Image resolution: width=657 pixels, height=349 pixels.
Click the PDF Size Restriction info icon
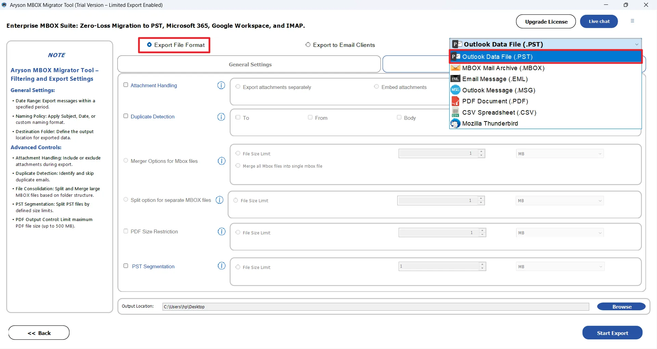(x=222, y=232)
